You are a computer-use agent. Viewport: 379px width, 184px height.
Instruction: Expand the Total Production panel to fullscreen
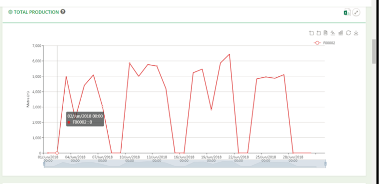356,13
